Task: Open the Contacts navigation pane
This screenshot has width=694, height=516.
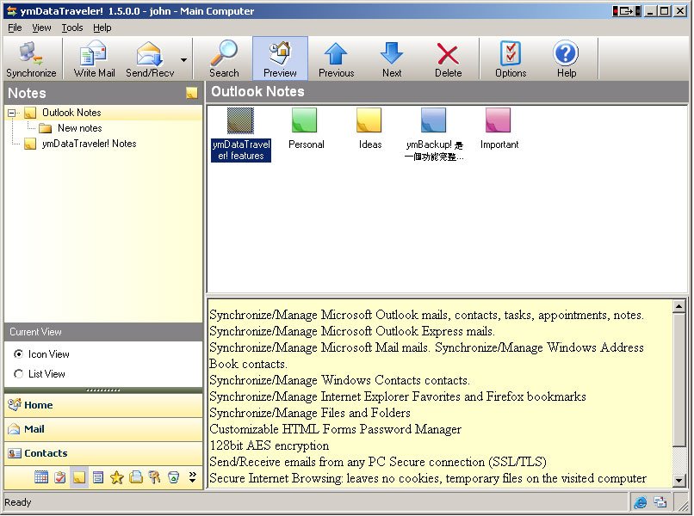Action: 103,453
